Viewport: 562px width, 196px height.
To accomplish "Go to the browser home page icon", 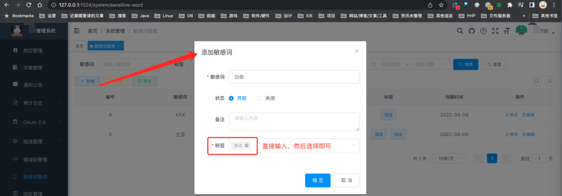I will coord(39,5).
